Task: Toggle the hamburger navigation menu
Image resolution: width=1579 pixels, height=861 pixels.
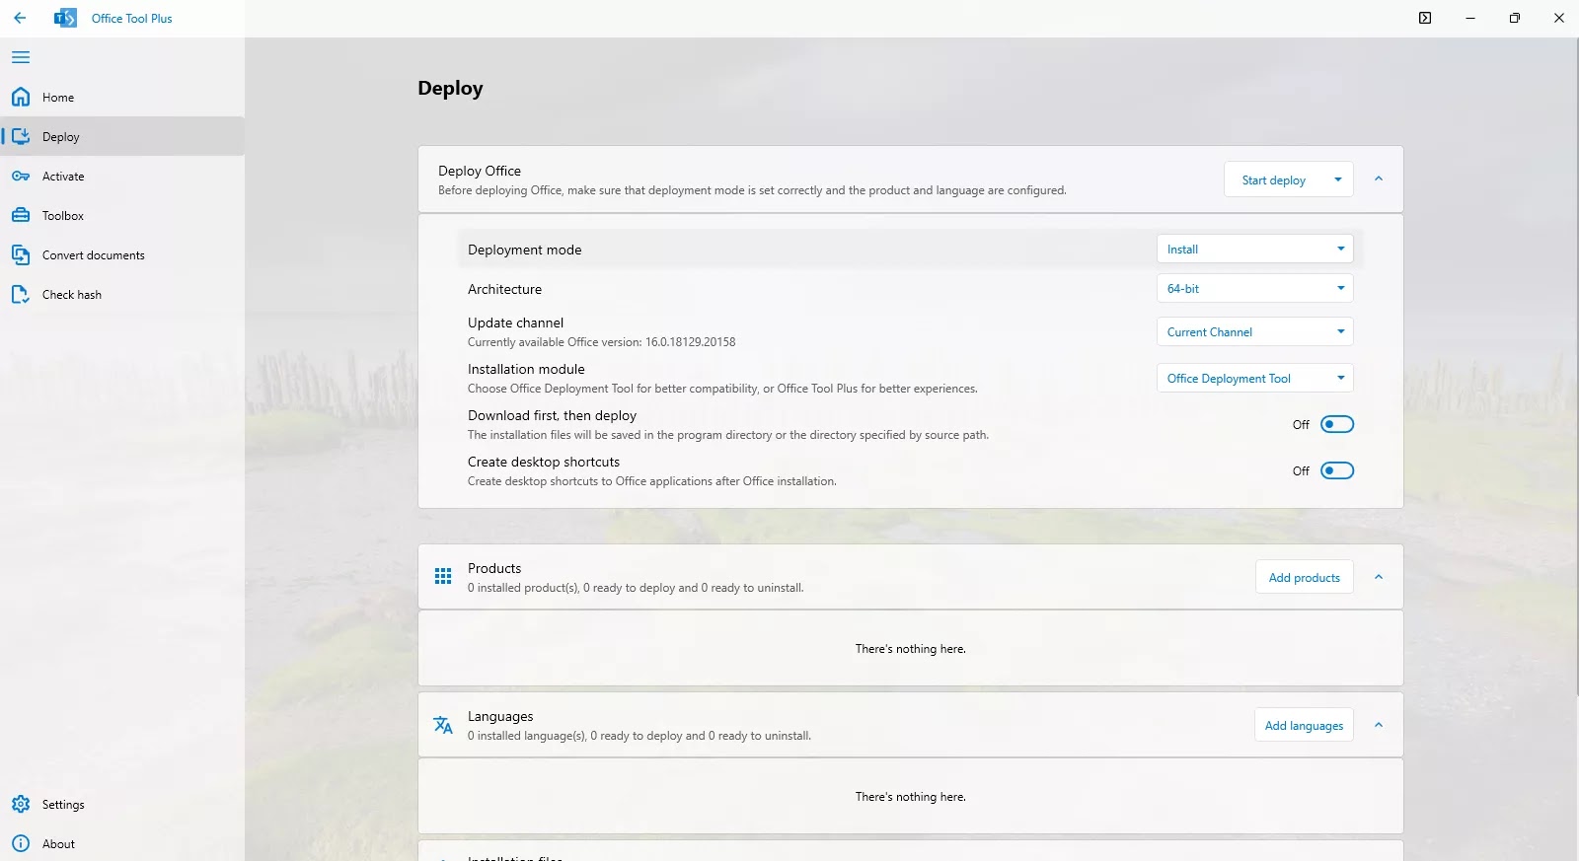Action: tap(21, 57)
